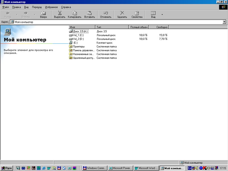Click the 18,6 ГБ size for Vol_2
The height and width of the screenshot is (171, 228).
pos(143,39)
